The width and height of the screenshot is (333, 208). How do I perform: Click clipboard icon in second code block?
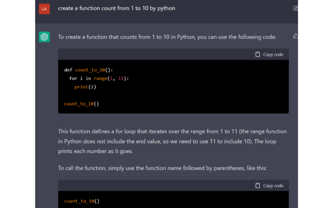coord(258,186)
